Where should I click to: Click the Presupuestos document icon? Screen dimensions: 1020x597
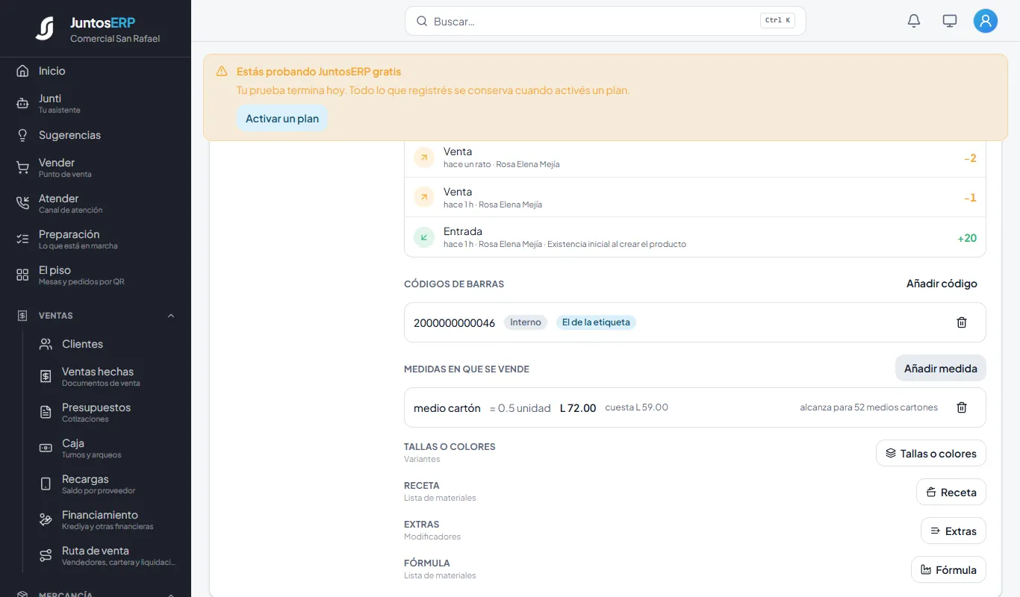[x=46, y=412]
